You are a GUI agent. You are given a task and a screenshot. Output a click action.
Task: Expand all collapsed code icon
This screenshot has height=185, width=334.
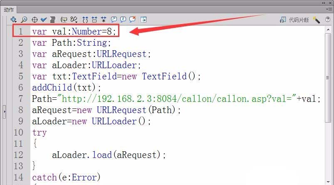[x=104, y=20]
